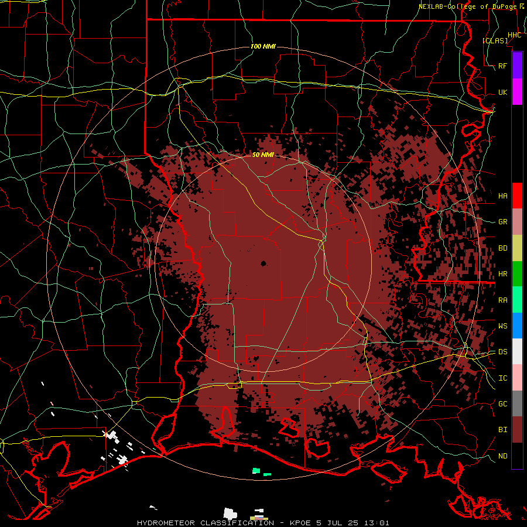Click the BI legend label
Viewport: 527px width, 527px height.
[x=503, y=430]
